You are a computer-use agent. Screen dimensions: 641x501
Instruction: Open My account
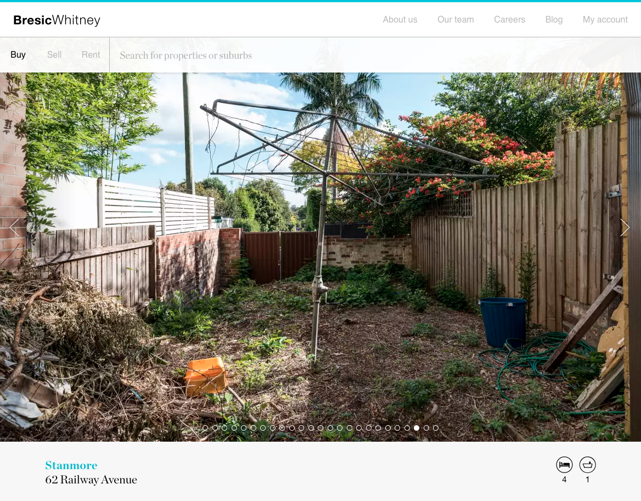[x=605, y=20]
